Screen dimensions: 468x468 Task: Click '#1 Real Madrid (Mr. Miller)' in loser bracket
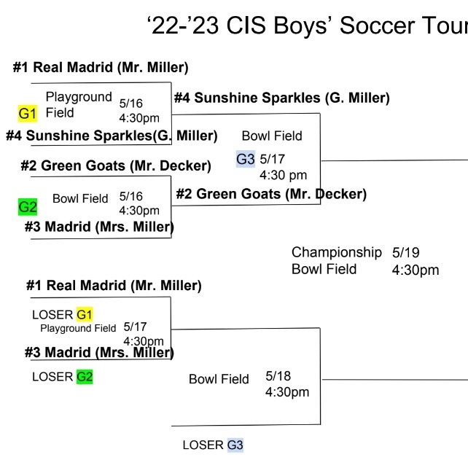pos(114,285)
